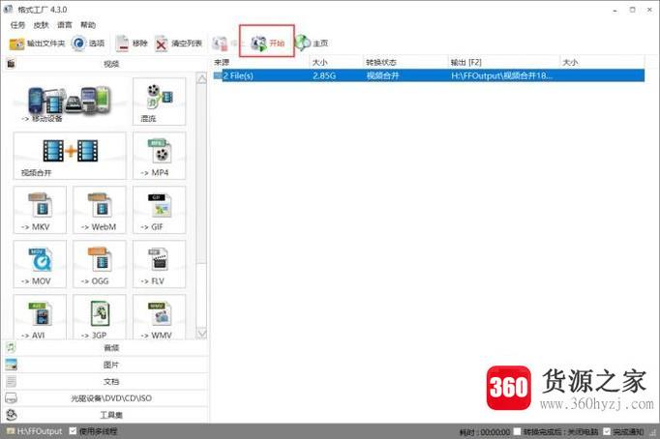The image size is (660, 439).
Task: Click the 清空列表 clear list button
Action: [x=178, y=44]
